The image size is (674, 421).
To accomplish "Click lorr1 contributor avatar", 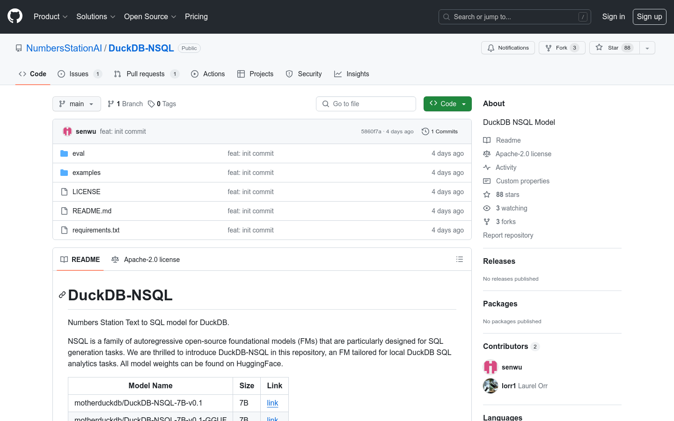I will click(x=491, y=386).
